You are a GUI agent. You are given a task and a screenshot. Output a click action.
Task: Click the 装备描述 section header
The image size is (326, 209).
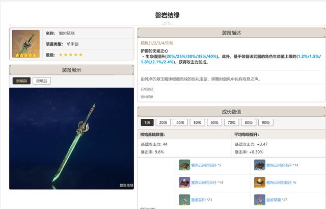[231, 33]
